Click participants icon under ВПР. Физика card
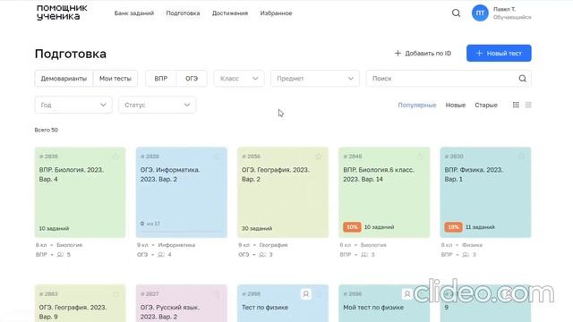573x322 pixels. tap(466, 254)
